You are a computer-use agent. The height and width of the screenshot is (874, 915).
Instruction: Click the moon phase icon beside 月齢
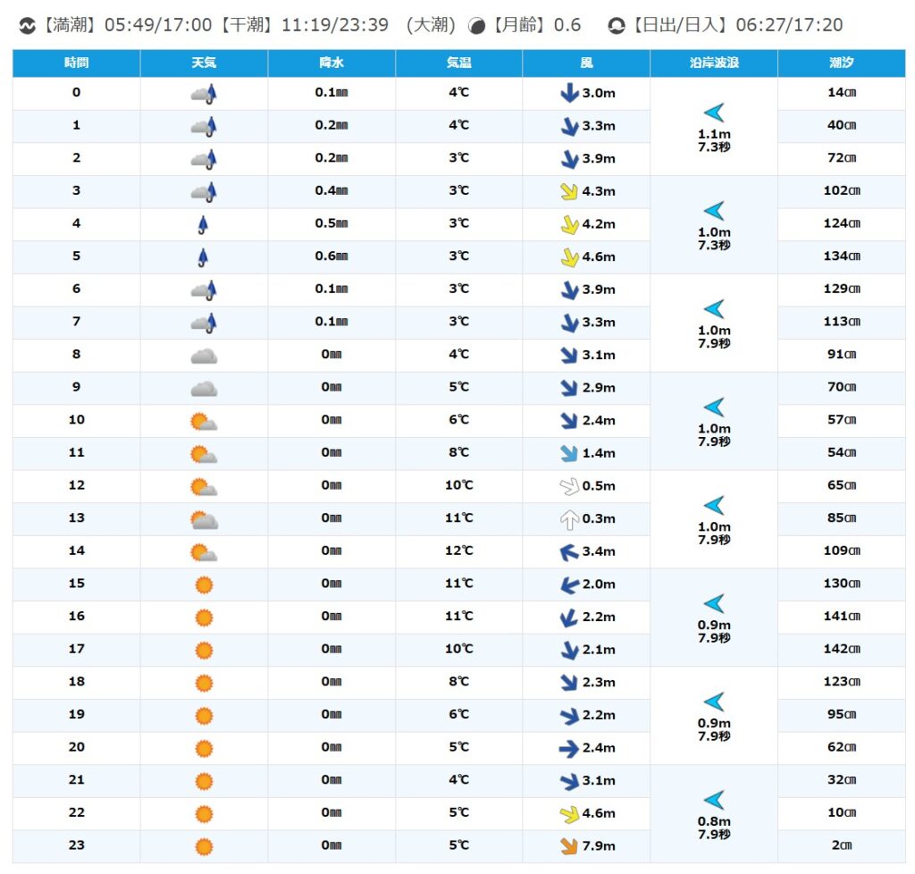(477, 26)
